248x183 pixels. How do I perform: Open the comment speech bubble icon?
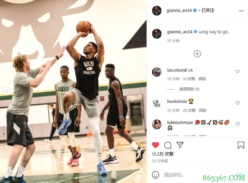pyautogui.click(x=168, y=145)
